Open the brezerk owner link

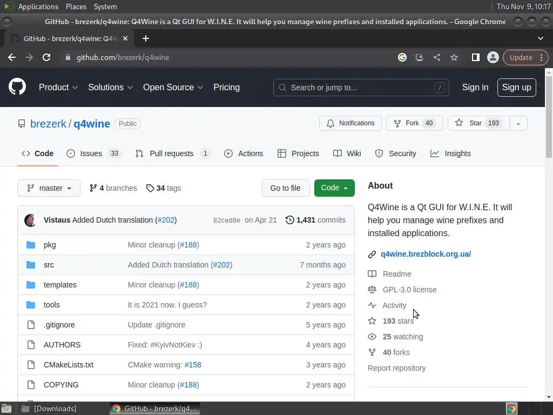[x=48, y=124]
